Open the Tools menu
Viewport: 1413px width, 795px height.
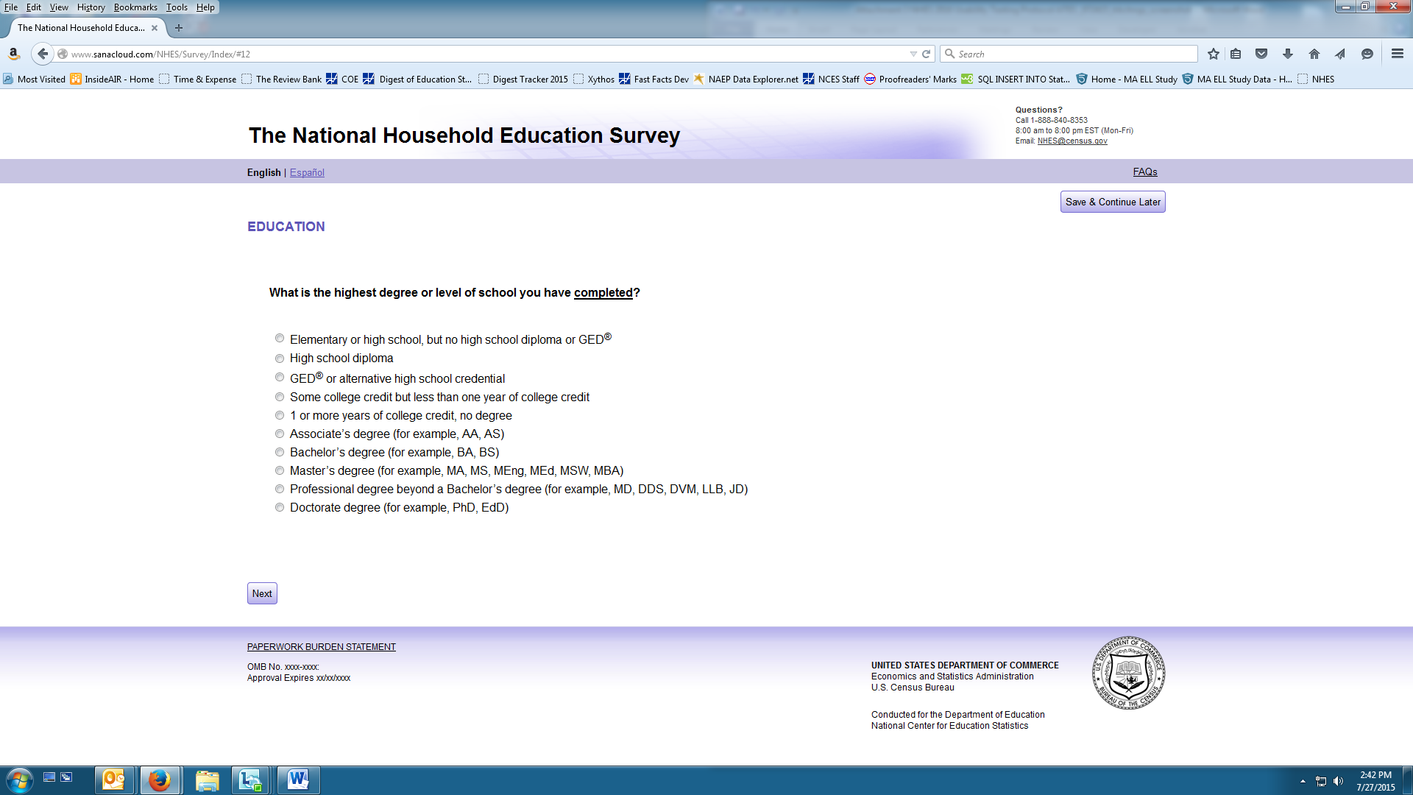point(177,7)
